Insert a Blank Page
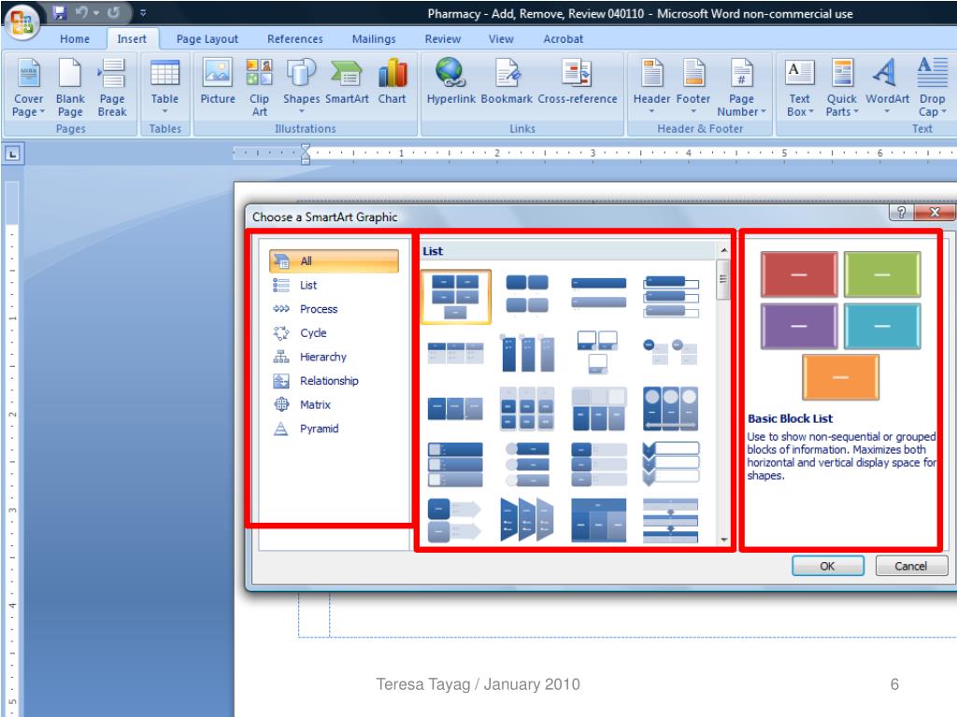The width and height of the screenshot is (957, 717). click(x=70, y=87)
